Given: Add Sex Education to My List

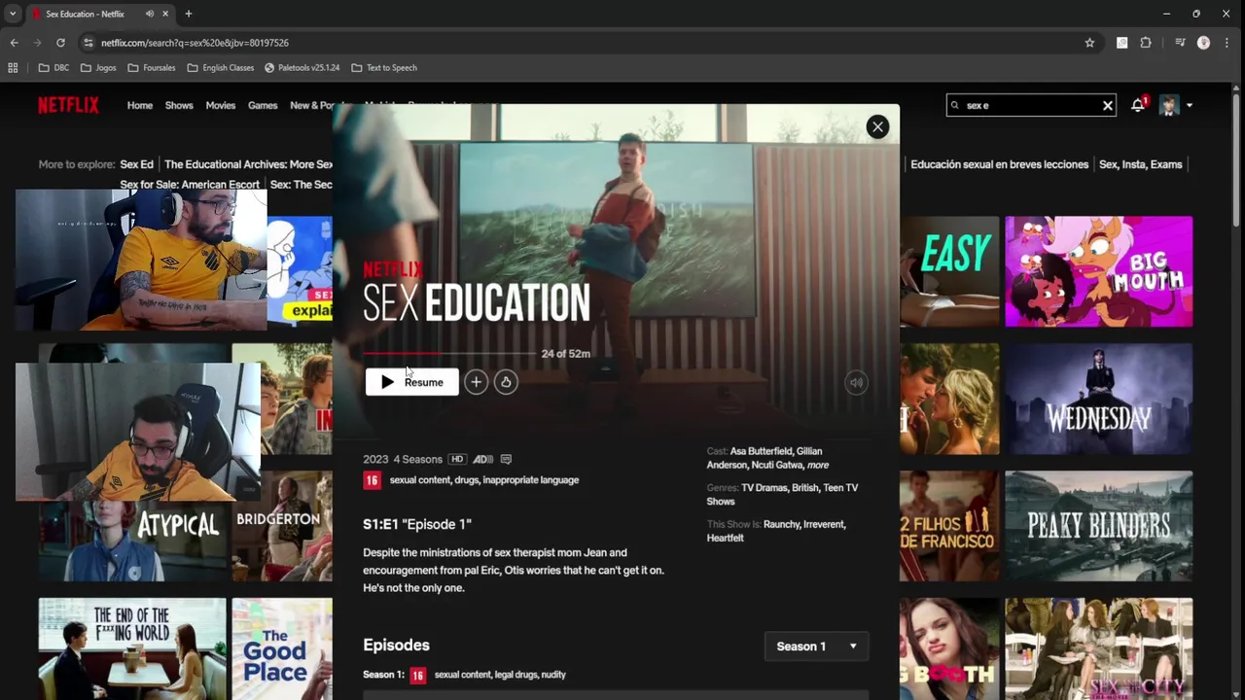Looking at the screenshot, I should coord(476,382).
